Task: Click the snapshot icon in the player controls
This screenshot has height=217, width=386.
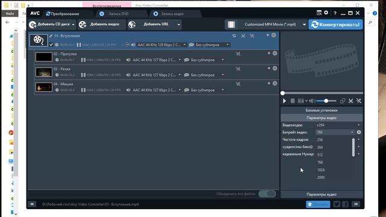Action: tap(301, 101)
